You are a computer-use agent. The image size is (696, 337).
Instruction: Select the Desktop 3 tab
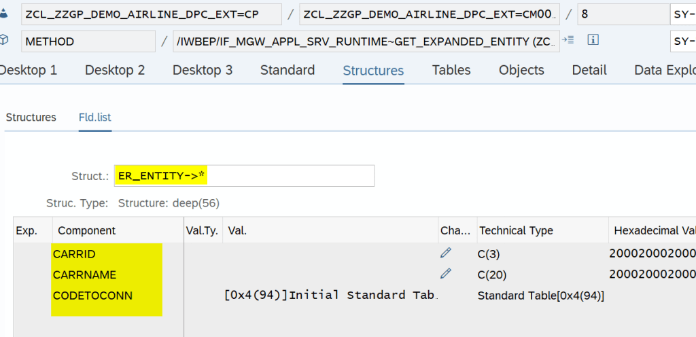point(203,70)
